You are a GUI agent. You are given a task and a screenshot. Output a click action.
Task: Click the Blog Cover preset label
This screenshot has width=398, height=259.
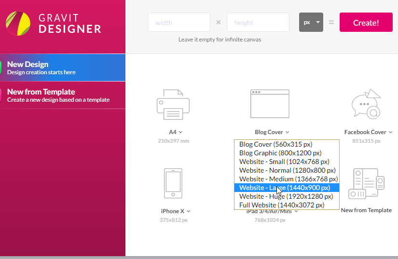(269, 132)
